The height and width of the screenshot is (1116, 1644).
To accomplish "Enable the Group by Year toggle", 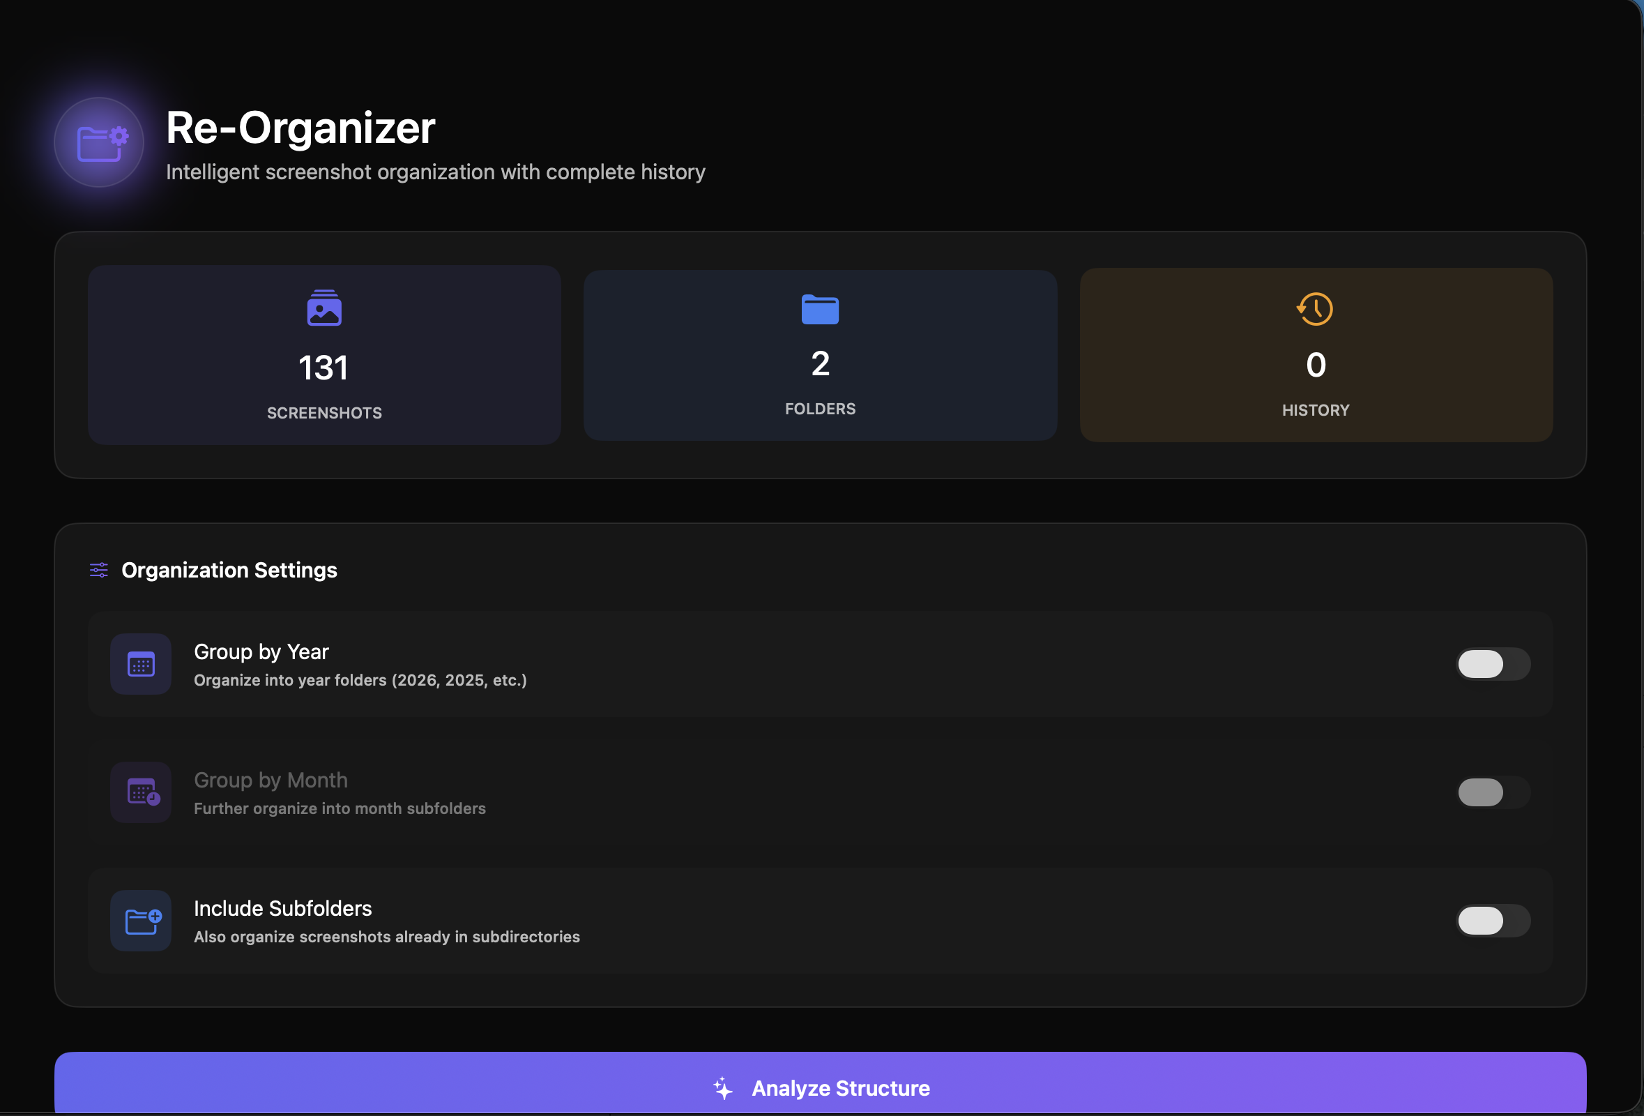I will point(1493,664).
